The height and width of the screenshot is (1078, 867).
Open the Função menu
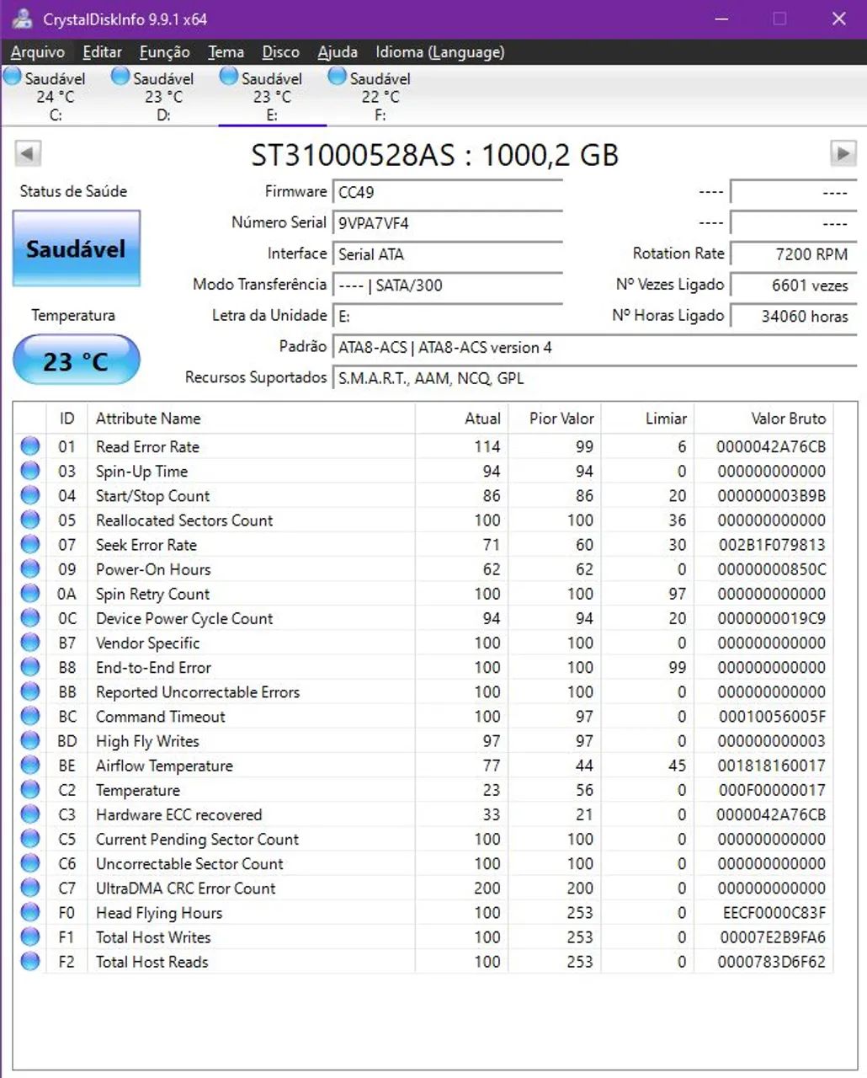point(164,52)
